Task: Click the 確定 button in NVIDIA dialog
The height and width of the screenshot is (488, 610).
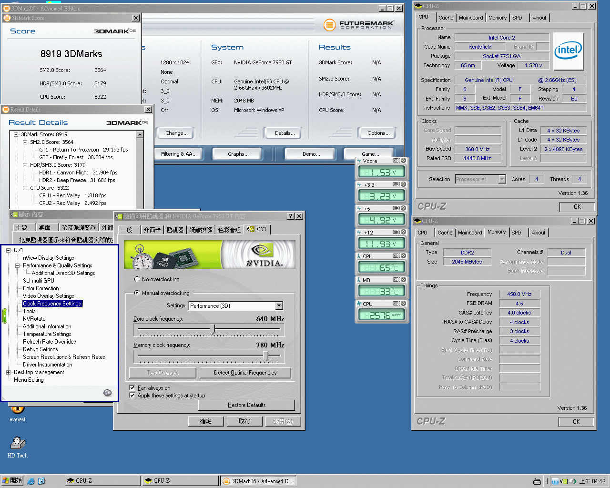Action: click(205, 421)
